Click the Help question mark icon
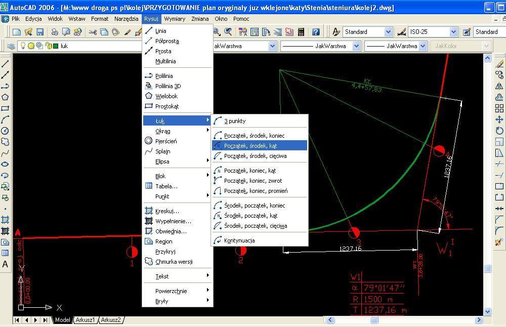The width and height of the screenshot is (506, 327). [316, 31]
